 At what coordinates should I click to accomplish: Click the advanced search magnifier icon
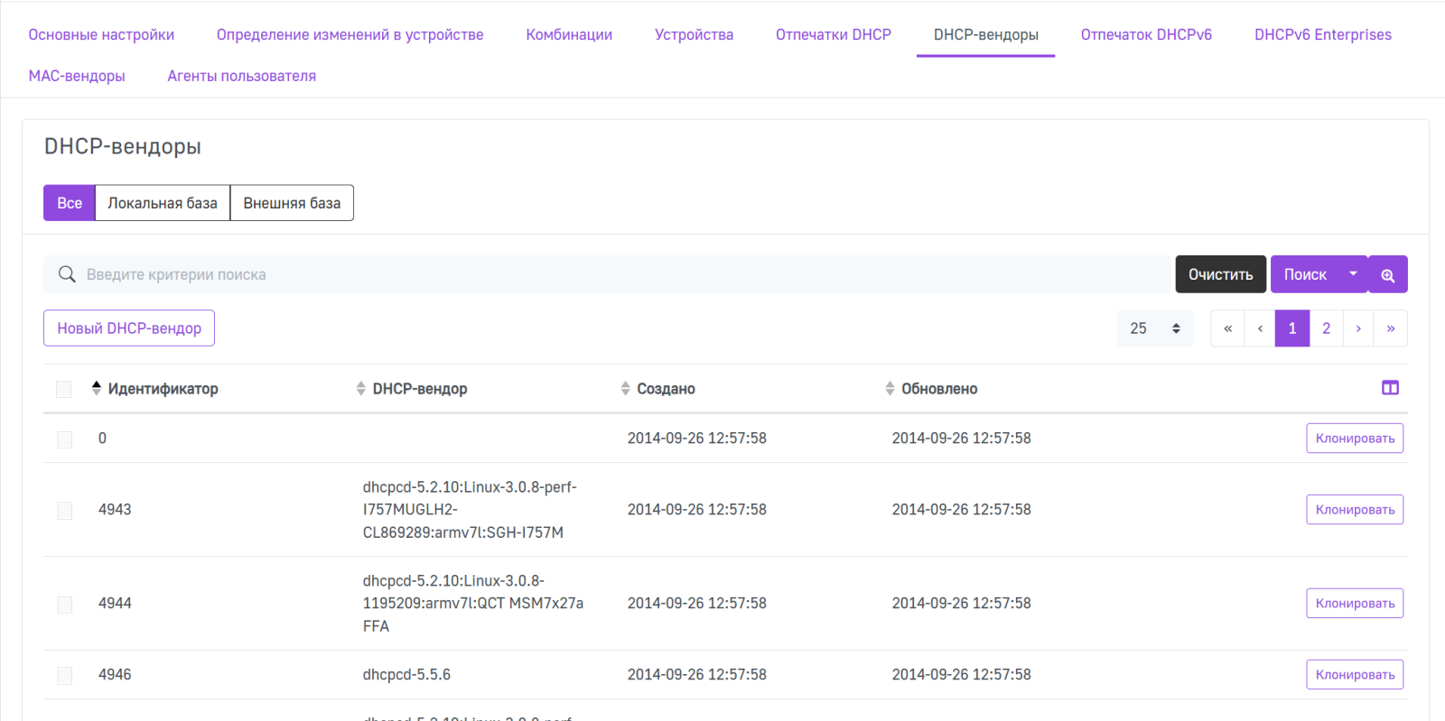point(1387,275)
